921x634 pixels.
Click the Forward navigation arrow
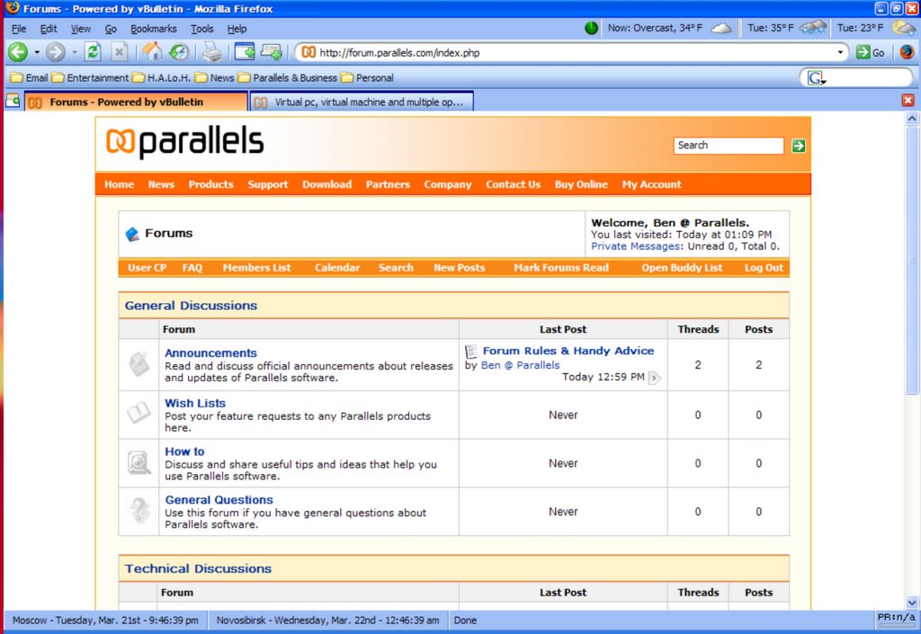click(x=55, y=52)
